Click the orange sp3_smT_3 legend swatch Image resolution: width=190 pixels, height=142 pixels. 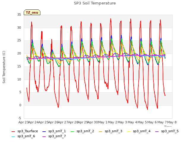point(100,131)
